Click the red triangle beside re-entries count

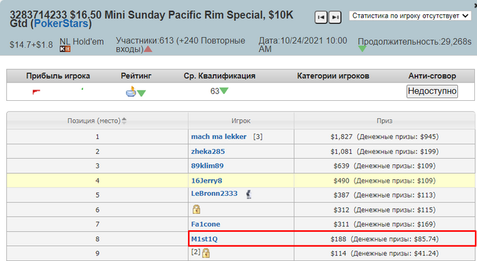coord(148,48)
